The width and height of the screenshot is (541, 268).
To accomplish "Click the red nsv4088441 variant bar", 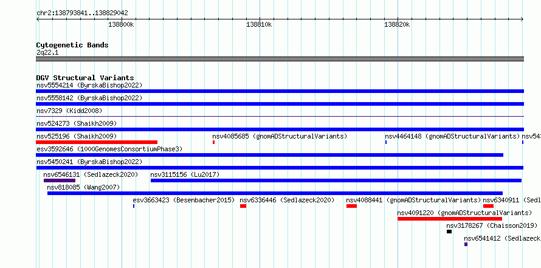I will coord(351,206).
